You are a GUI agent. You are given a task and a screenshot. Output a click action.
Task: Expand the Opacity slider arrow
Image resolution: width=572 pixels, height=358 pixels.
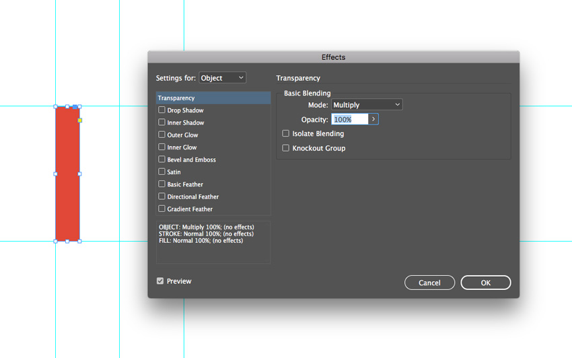tap(373, 119)
